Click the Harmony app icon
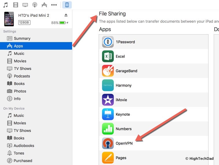The image size is (219, 165). (108, 85)
